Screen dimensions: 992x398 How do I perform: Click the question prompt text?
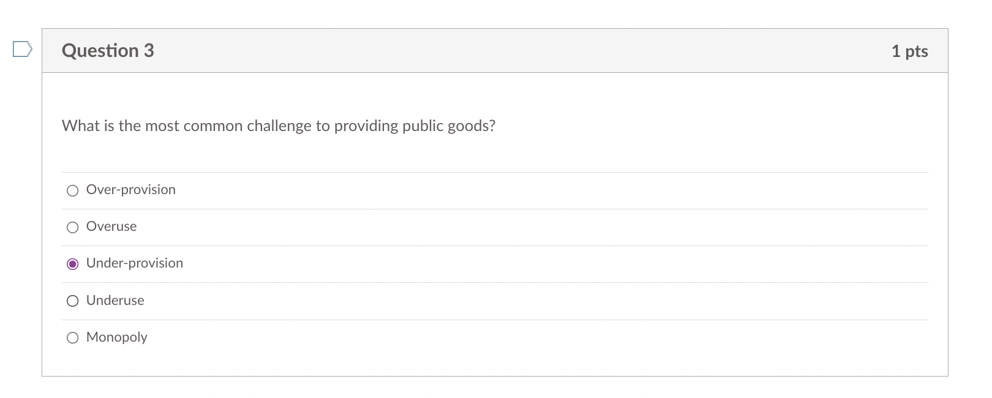(278, 126)
